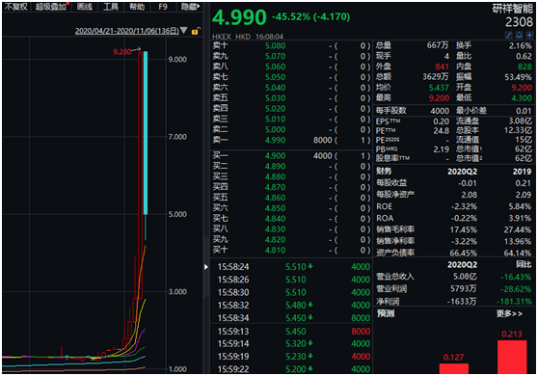
Task: Click the pencil note icon under 2308
Action: coord(508,35)
